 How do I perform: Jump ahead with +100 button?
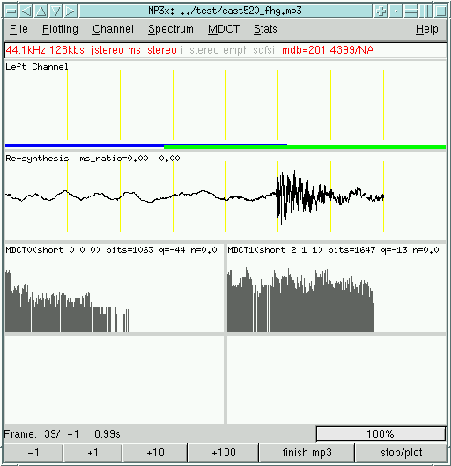point(224,453)
